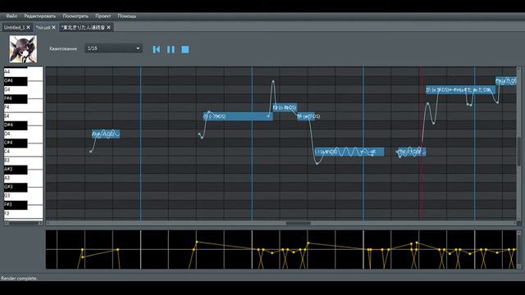Close the Untitled_1 tab
Viewport: 525px width, 295px height.
(29, 27)
